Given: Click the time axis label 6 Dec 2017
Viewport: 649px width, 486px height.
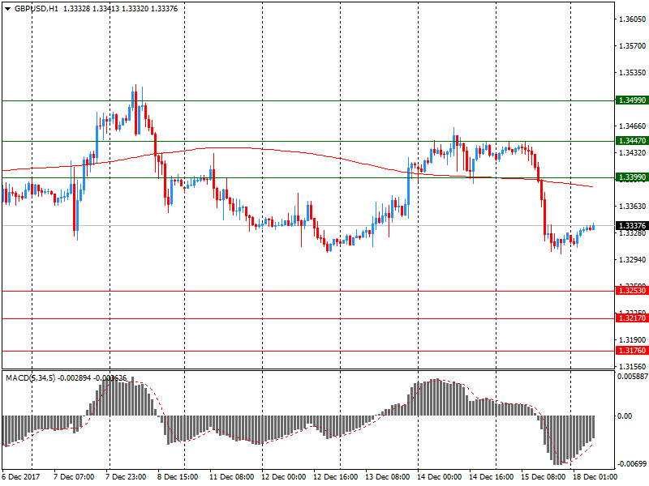Looking at the screenshot, I should (x=21, y=477).
